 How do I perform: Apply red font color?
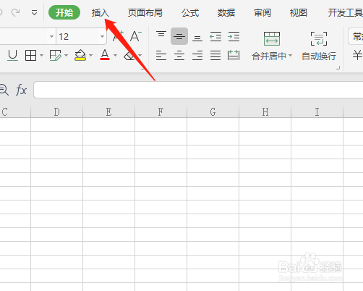(x=105, y=55)
